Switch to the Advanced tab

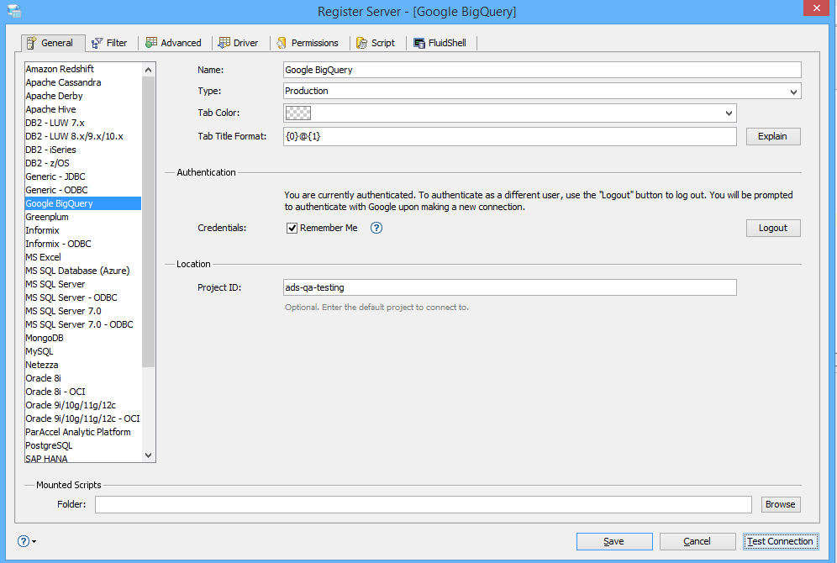coord(174,43)
